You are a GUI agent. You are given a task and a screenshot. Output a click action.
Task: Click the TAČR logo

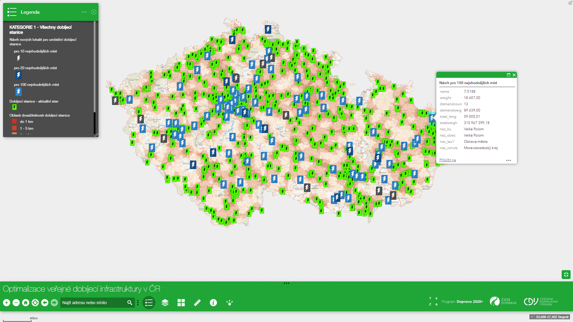[433, 301]
